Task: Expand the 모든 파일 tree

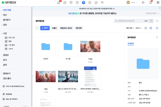Action: point(2,10)
